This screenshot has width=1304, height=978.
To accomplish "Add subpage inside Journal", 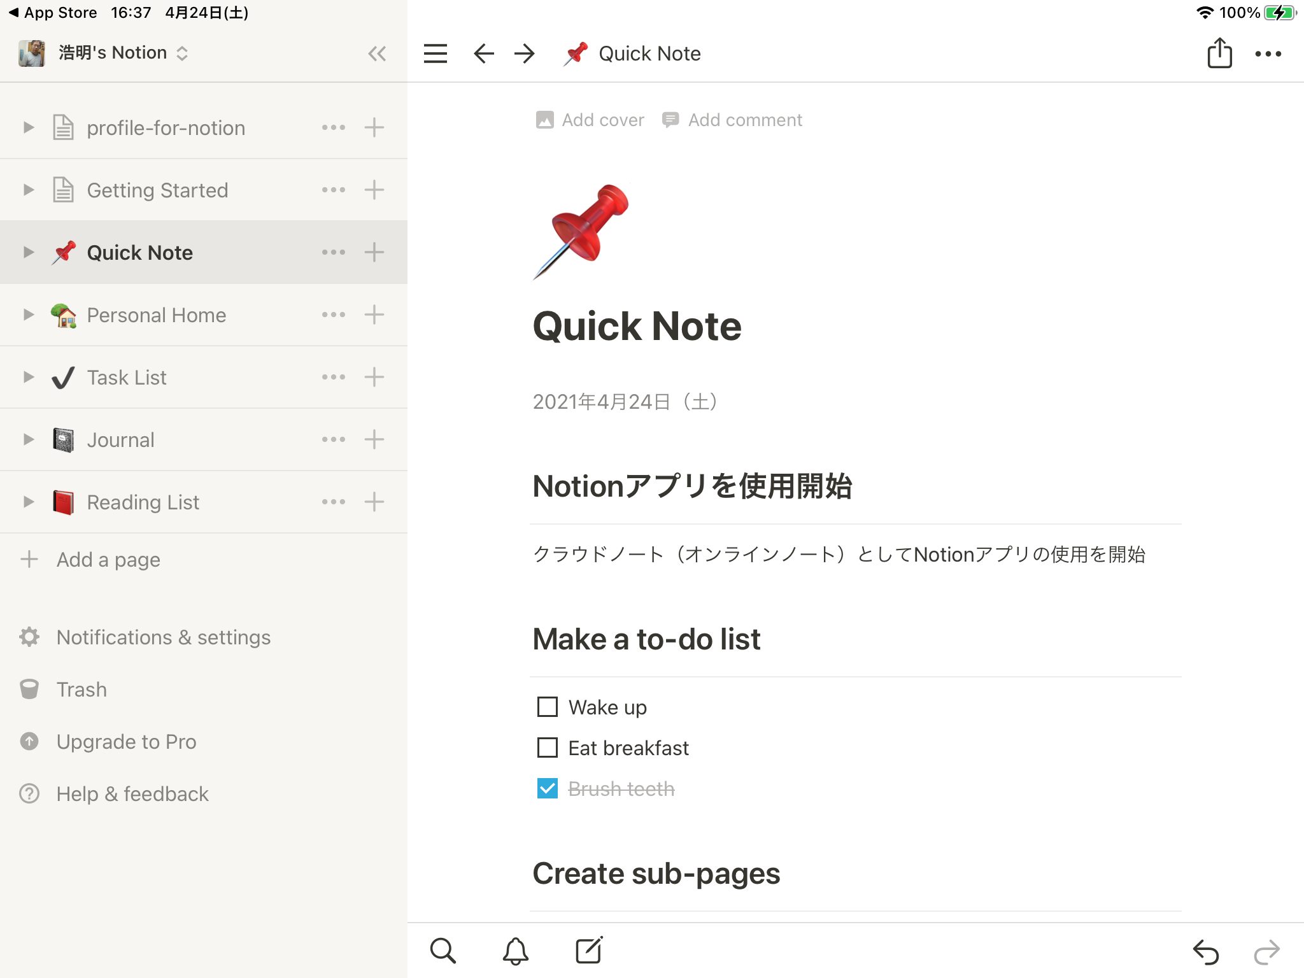I will pyautogui.click(x=374, y=439).
